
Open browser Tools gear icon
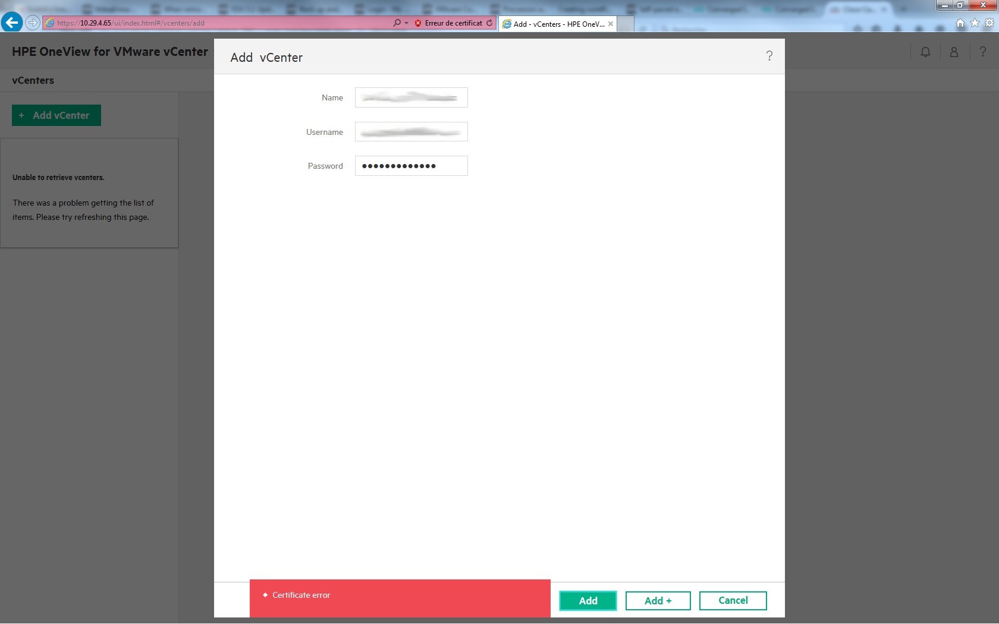[x=989, y=23]
